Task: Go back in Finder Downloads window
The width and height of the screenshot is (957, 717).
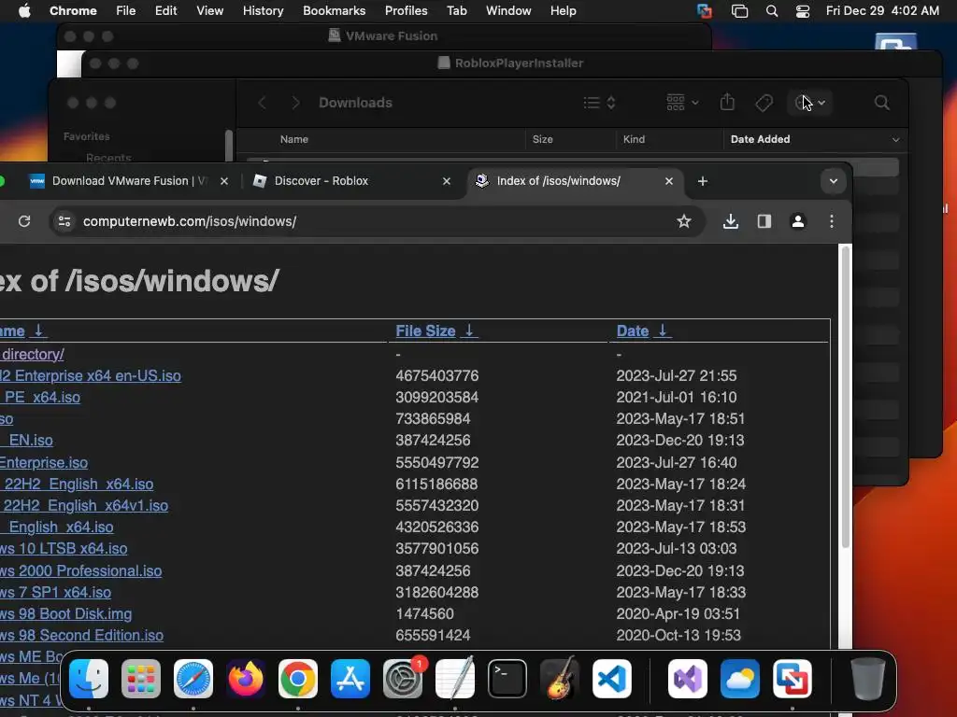Action: (262, 103)
